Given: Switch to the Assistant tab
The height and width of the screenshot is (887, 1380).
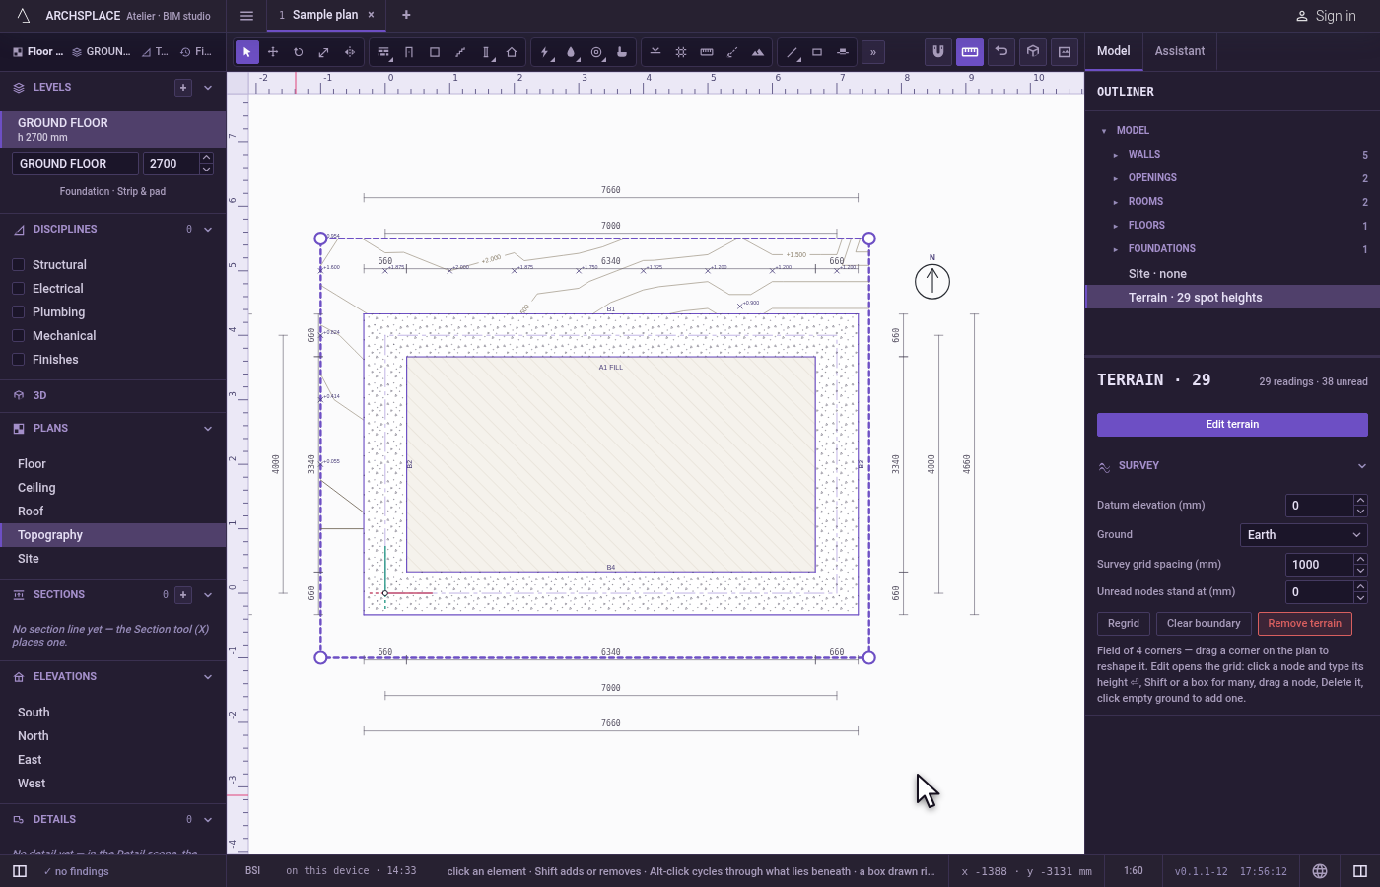Looking at the screenshot, I should [x=1180, y=51].
